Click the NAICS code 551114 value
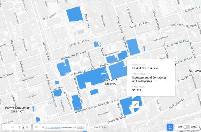201x132 pixels. point(137,90)
